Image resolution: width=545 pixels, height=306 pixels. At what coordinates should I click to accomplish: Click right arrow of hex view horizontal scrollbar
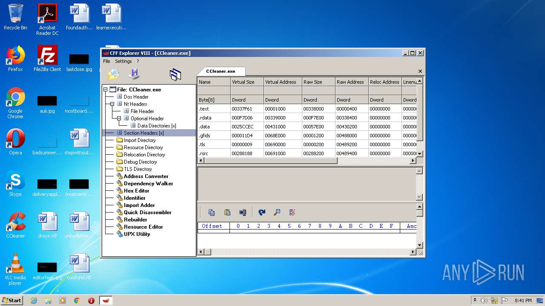tap(413, 252)
